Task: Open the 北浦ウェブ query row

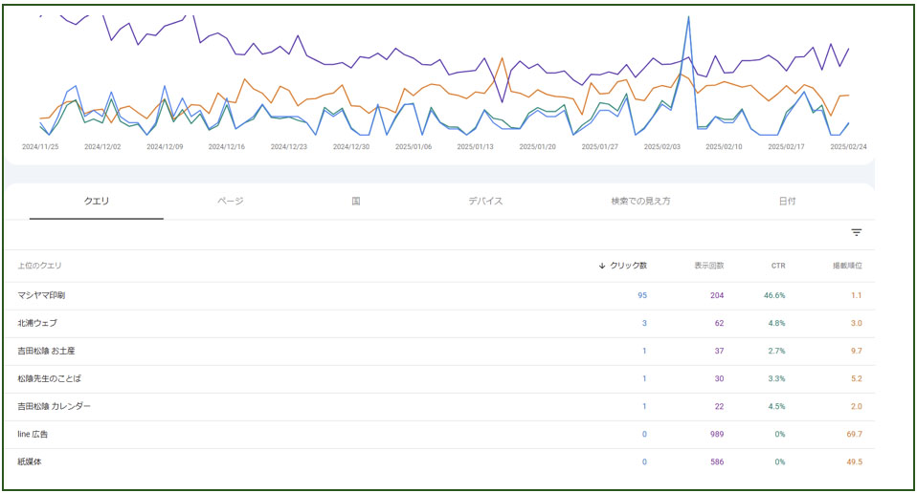Action: pyautogui.click(x=37, y=324)
